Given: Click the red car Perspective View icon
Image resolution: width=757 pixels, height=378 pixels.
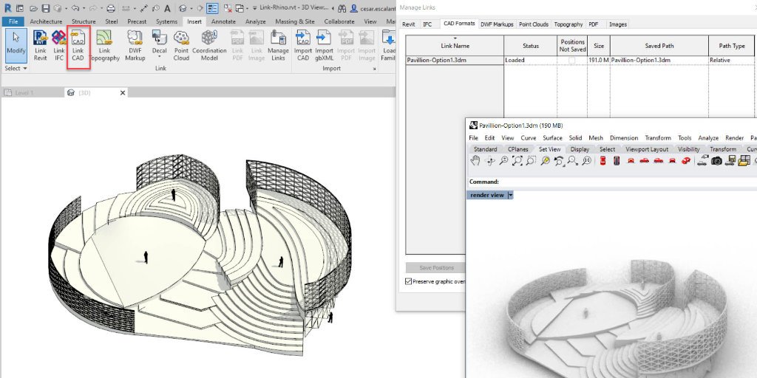Looking at the screenshot, I should pyautogui.click(x=685, y=161).
